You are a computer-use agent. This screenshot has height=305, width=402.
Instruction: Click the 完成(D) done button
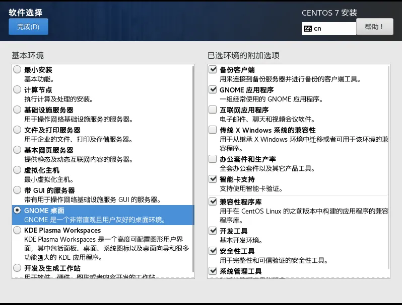[x=28, y=27]
